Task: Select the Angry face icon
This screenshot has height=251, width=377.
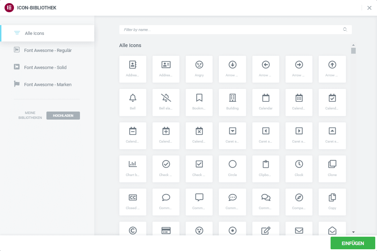Action: (199, 69)
